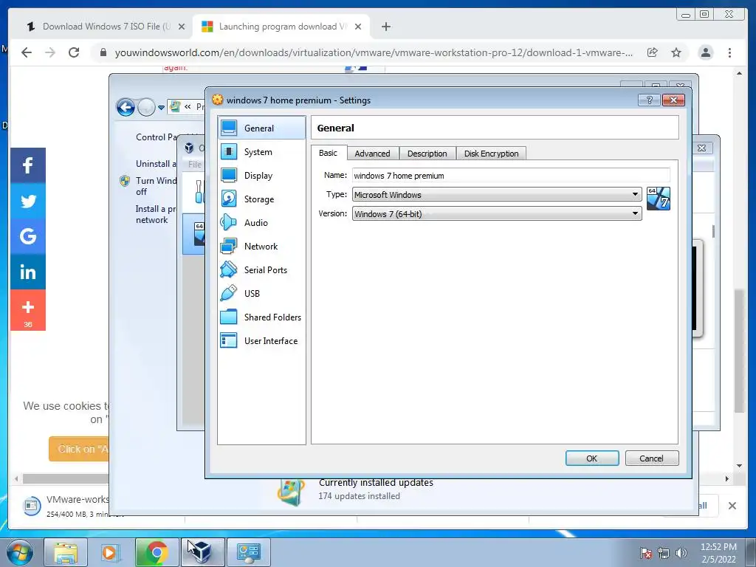This screenshot has height=567, width=756.
Task: Open the System settings category
Action: [262, 151]
